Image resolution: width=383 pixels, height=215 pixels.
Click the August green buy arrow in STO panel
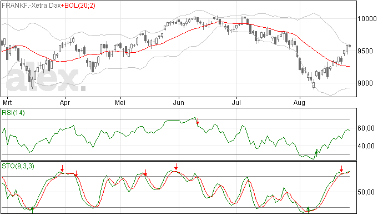[308, 210]
